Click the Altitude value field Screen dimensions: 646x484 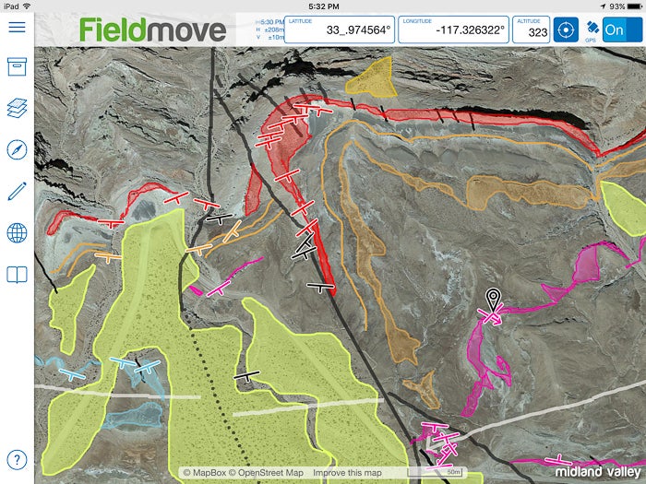coord(532,29)
